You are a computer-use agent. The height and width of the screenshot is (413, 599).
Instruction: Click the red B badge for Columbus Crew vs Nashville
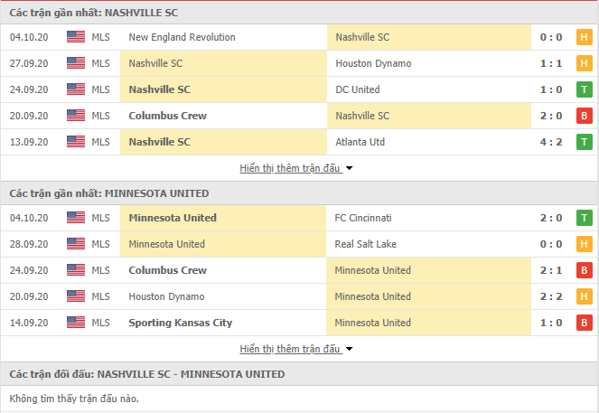[x=585, y=116]
